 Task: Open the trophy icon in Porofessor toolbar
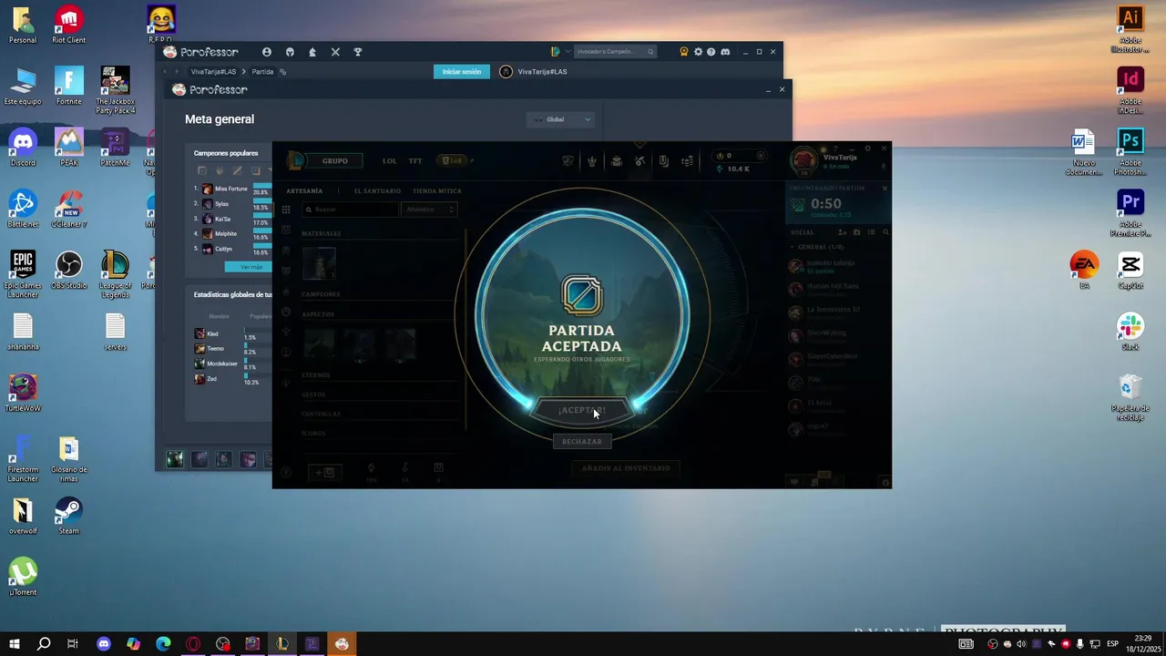point(358,52)
